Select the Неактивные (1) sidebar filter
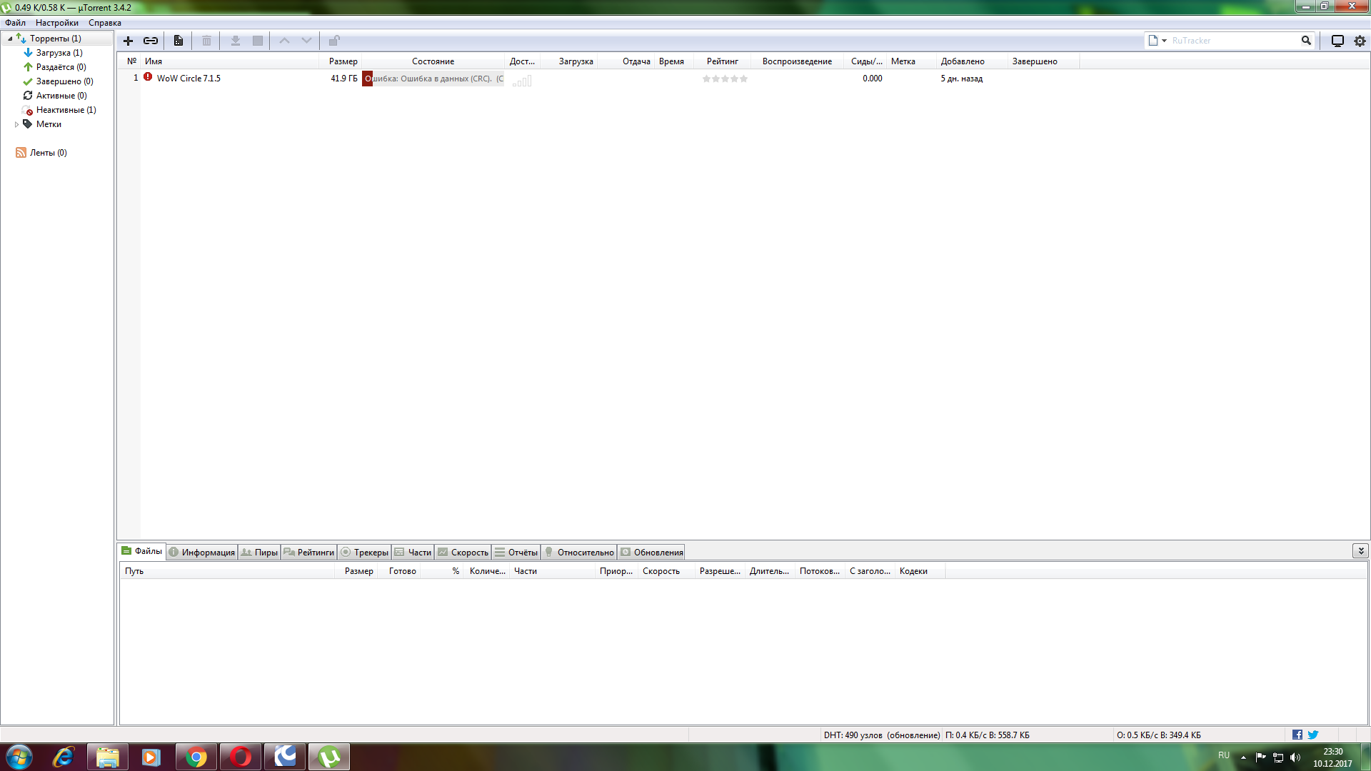 pos(66,110)
